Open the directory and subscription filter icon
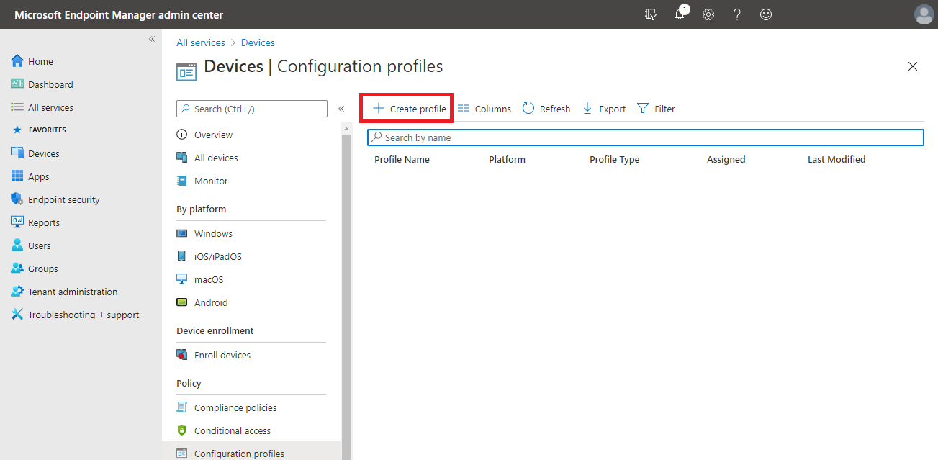 click(x=651, y=14)
